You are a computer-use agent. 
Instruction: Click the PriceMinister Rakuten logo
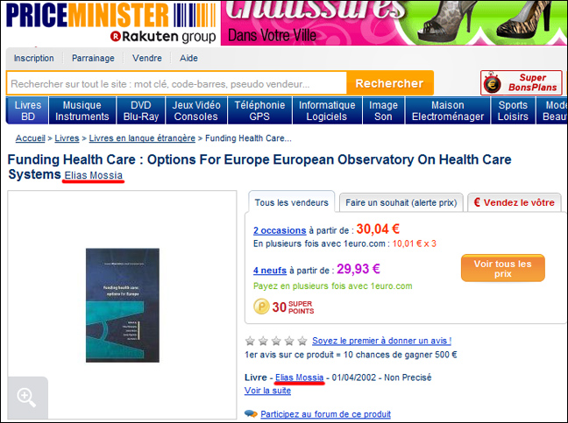pyautogui.click(x=111, y=23)
